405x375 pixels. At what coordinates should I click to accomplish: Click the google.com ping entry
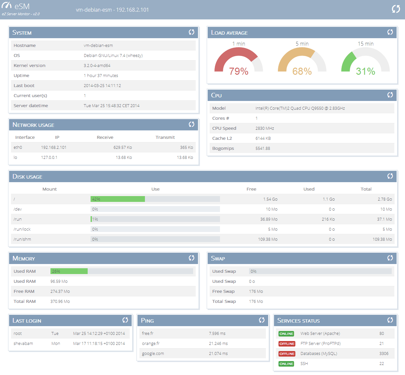tap(153, 354)
